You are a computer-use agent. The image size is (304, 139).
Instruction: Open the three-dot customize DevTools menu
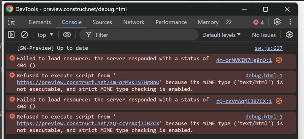(290, 22)
